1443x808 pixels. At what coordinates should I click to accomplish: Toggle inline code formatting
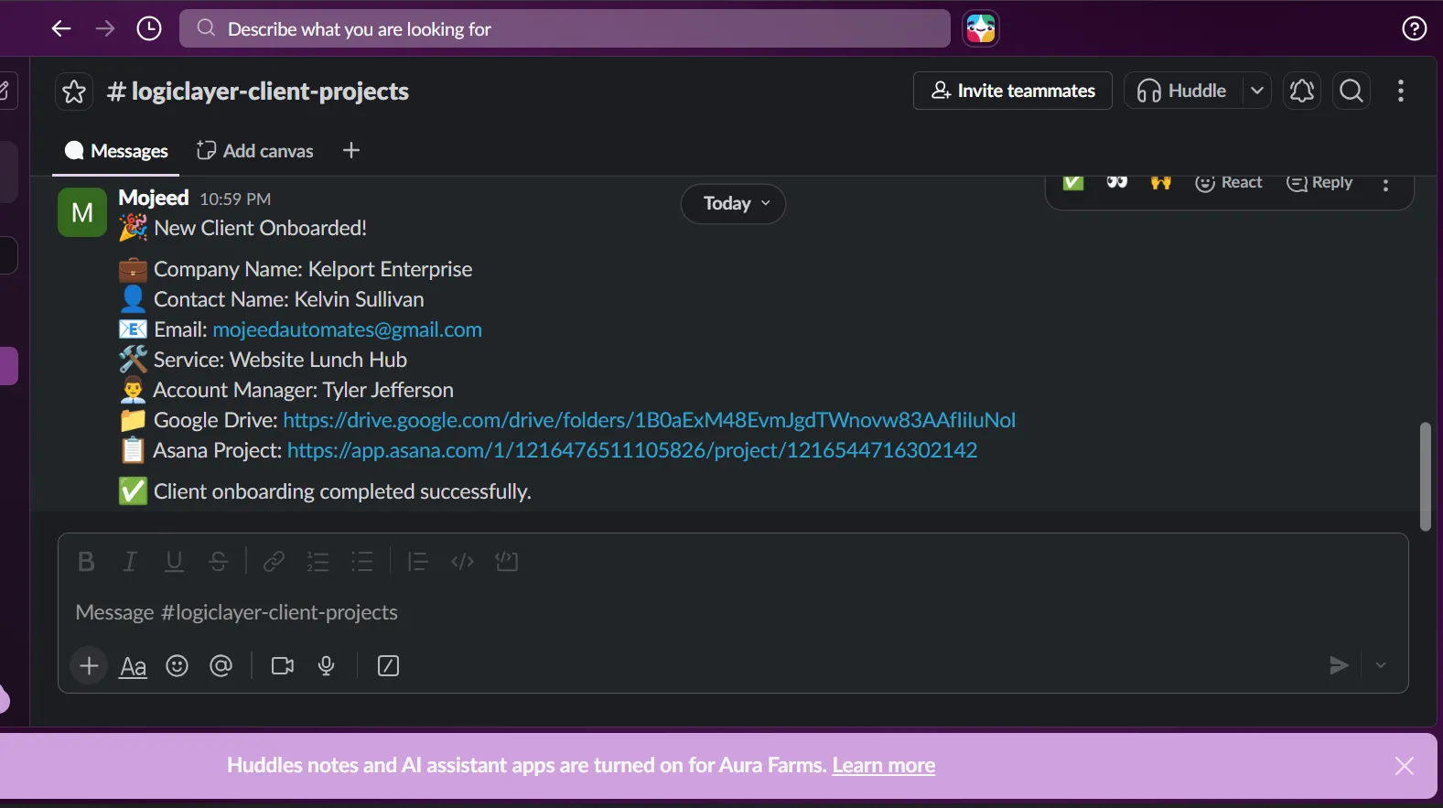(x=462, y=562)
